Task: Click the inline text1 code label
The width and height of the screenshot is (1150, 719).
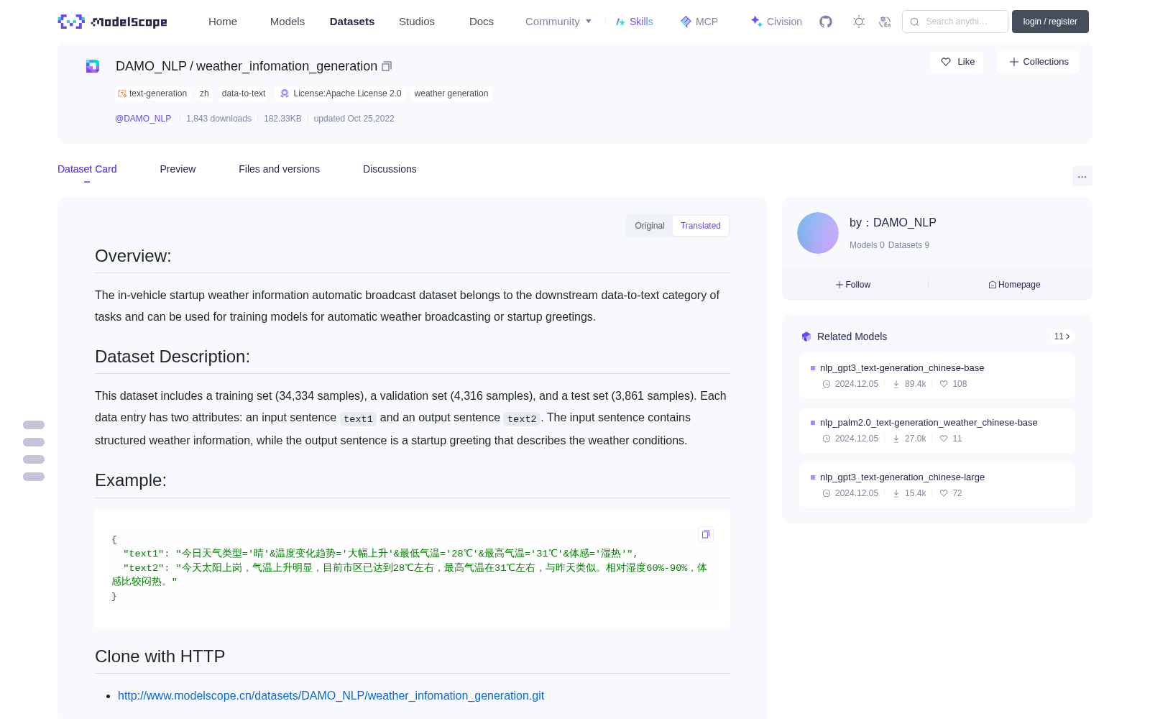Action: pyautogui.click(x=358, y=418)
